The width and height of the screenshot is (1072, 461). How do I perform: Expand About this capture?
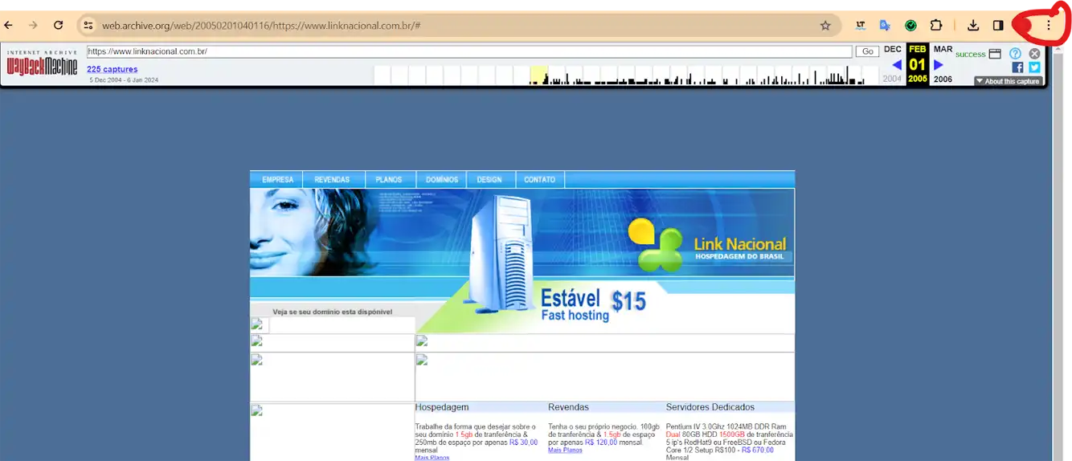(x=1009, y=81)
